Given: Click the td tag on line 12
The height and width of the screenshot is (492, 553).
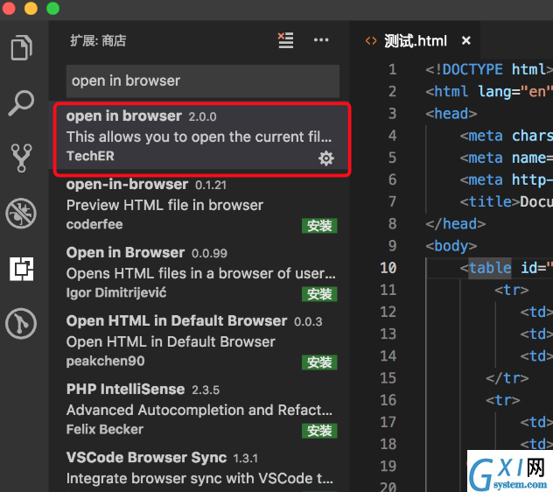Looking at the screenshot, I should pyautogui.click(x=536, y=312).
